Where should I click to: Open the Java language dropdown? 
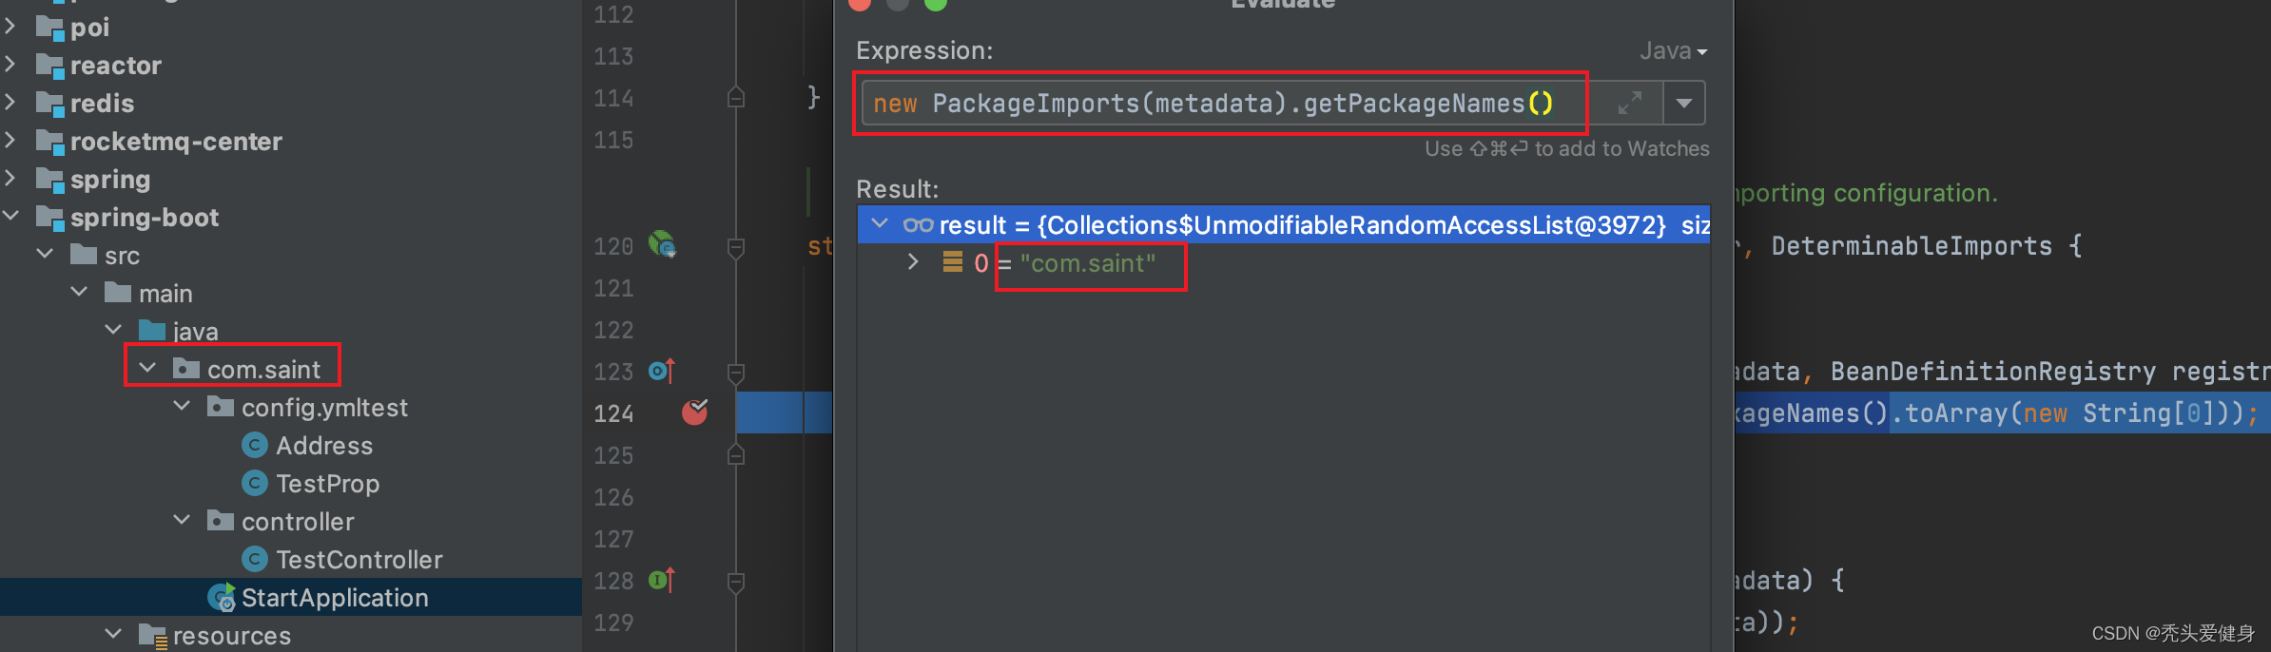pyautogui.click(x=1673, y=51)
